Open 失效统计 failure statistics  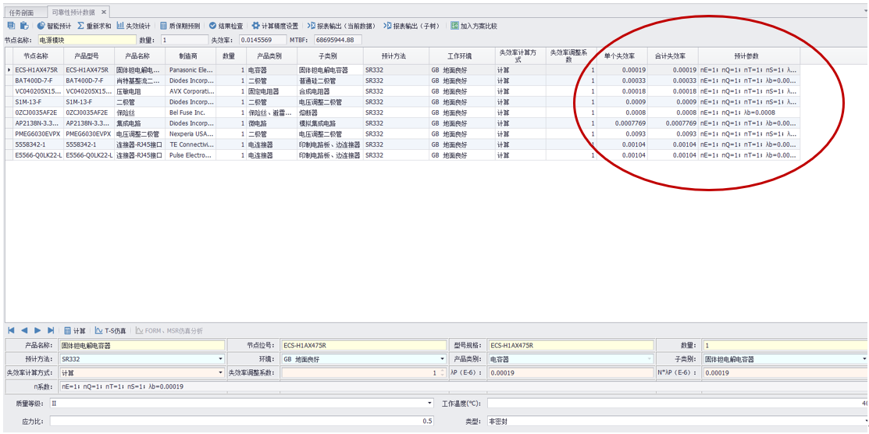(x=133, y=26)
